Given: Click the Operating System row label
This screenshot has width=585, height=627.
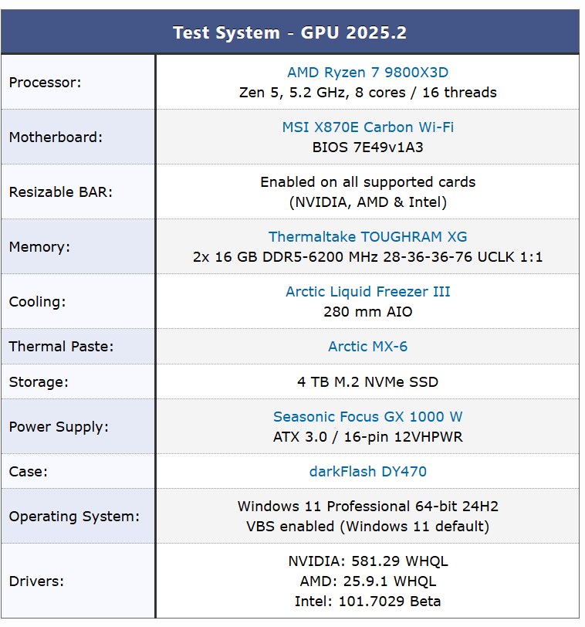Looking at the screenshot, I should [x=74, y=516].
